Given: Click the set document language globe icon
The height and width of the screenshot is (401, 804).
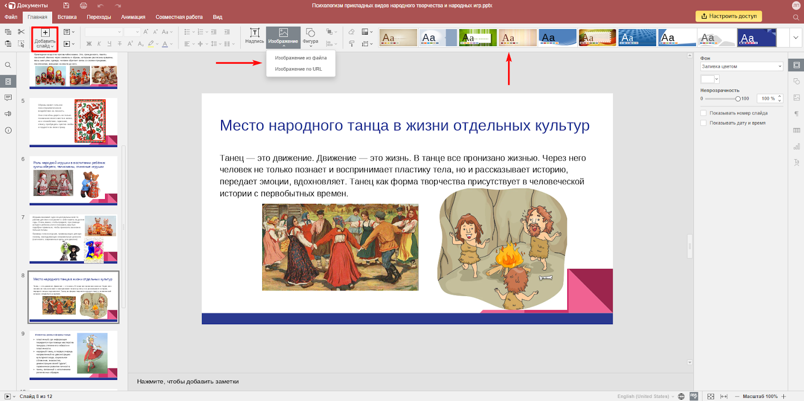Looking at the screenshot, I should [x=681, y=396].
